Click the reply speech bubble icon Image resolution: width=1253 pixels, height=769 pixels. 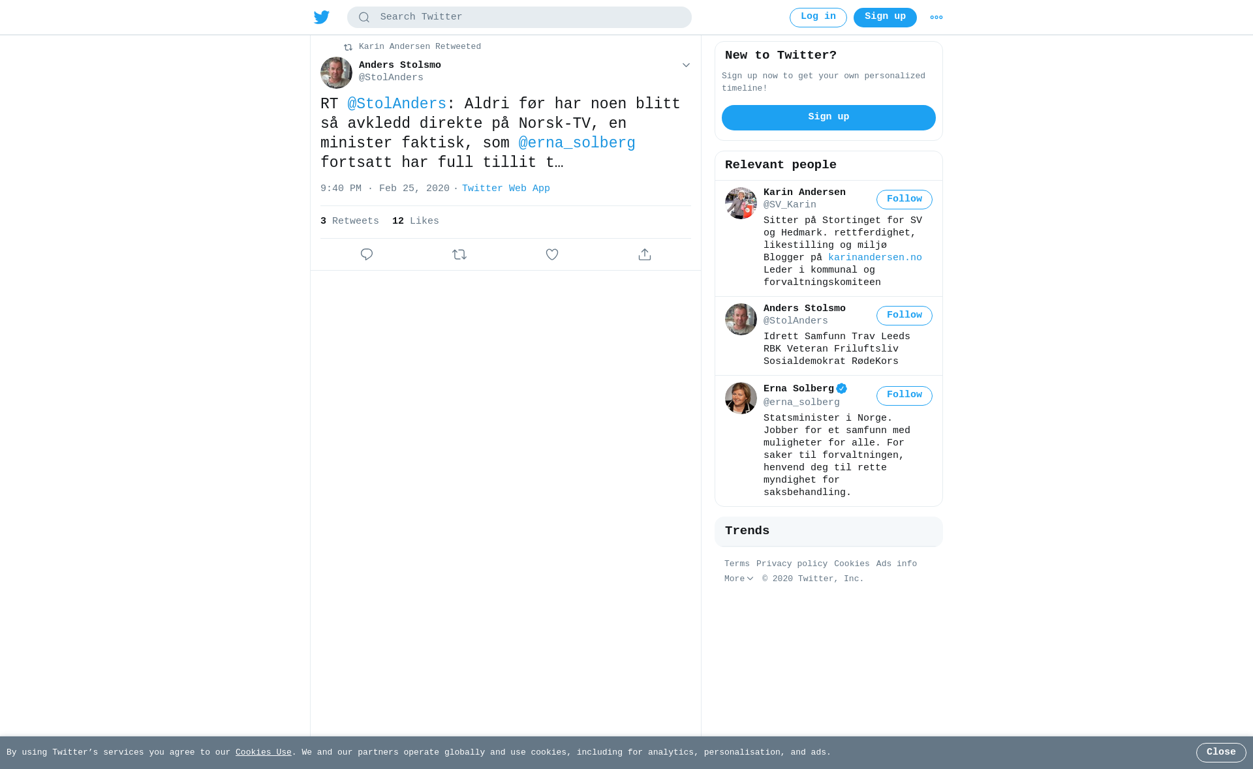tap(367, 254)
